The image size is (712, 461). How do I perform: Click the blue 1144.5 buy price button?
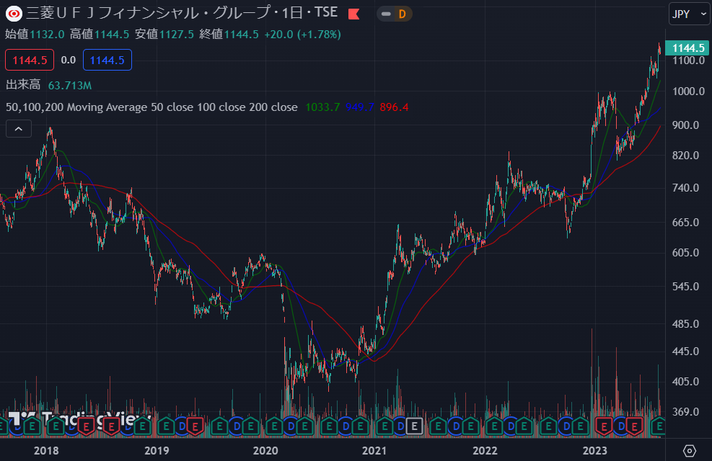click(107, 60)
